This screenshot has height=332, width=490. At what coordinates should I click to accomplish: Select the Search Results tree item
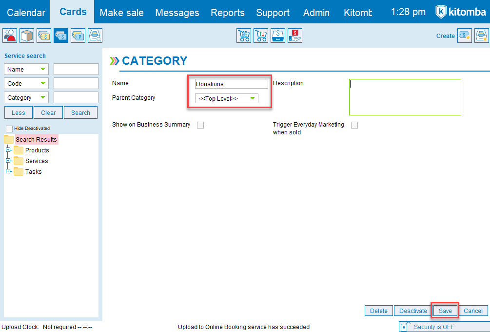36,140
